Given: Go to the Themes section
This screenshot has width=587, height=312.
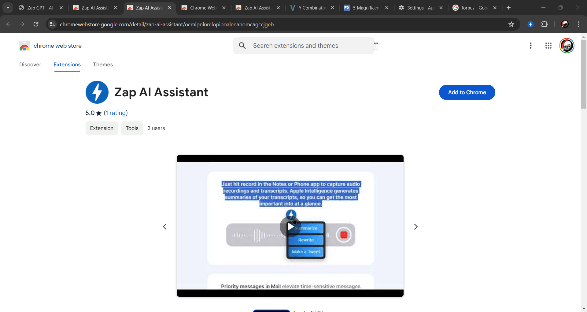Looking at the screenshot, I should 103,65.
